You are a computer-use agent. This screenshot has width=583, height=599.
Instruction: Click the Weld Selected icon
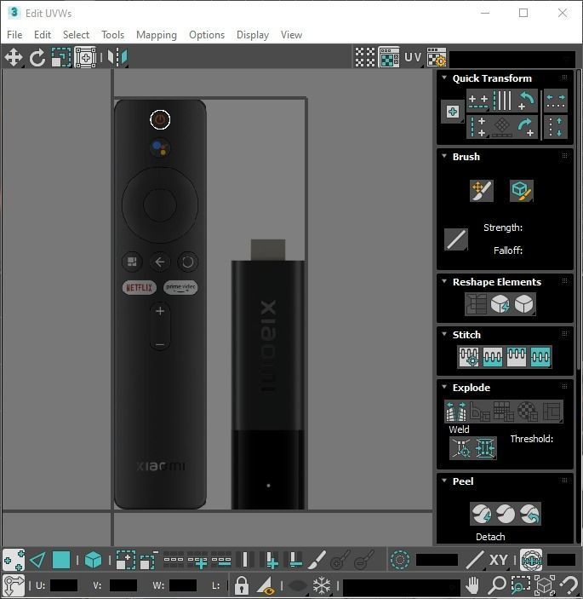[x=485, y=447]
